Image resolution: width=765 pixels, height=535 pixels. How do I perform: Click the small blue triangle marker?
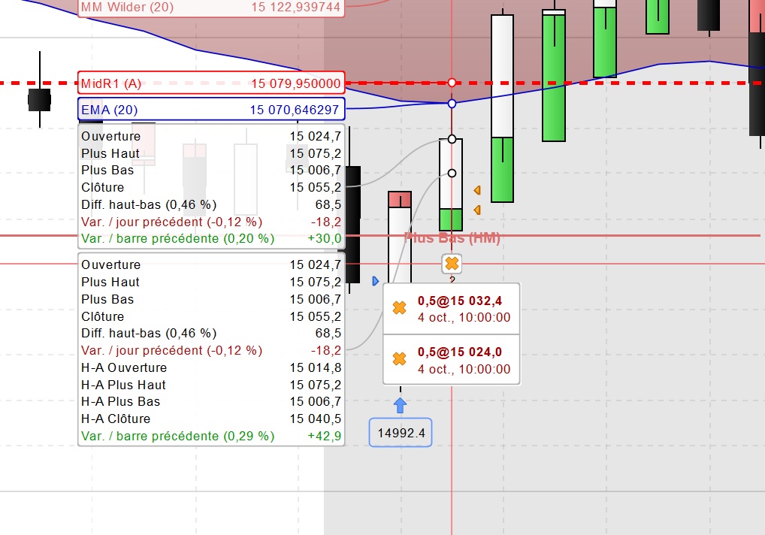[375, 281]
